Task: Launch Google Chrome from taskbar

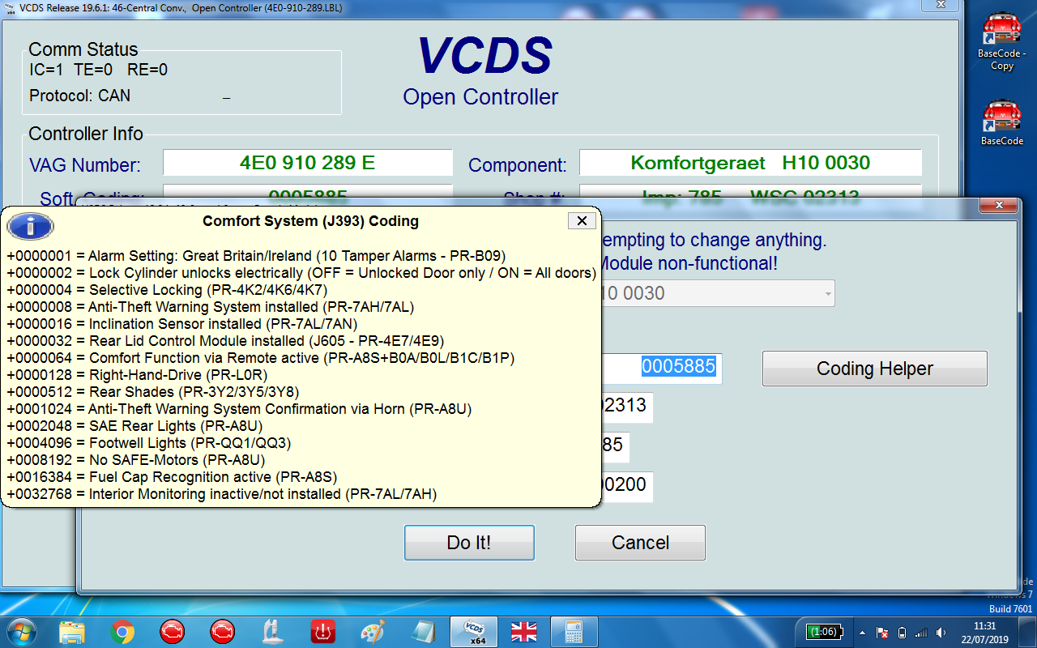Action: pyautogui.click(x=122, y=632)
